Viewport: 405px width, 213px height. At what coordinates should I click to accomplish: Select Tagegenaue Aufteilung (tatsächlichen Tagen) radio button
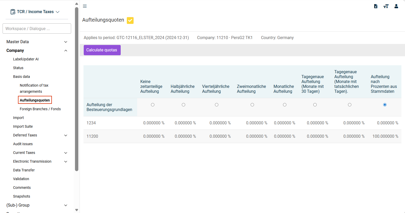pos(350,105)
